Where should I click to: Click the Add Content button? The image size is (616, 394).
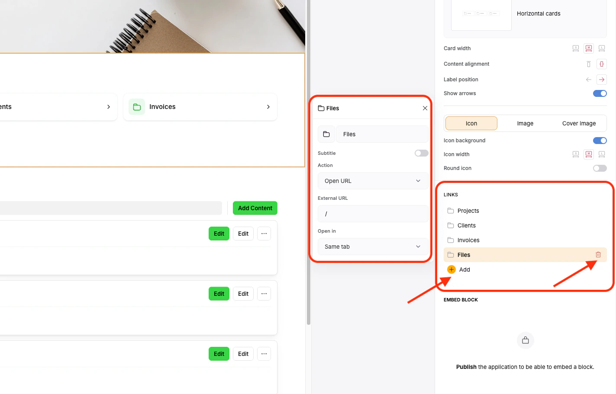coord(255,208)
